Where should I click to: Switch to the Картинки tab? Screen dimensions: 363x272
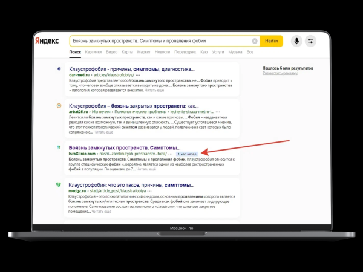pyautogui.click(x=93, y=53)
